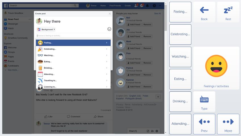Select the Attending... menu entry
The width and height of the screenshot is (241, 136).
pyautogui.click(x=73, y=74)
